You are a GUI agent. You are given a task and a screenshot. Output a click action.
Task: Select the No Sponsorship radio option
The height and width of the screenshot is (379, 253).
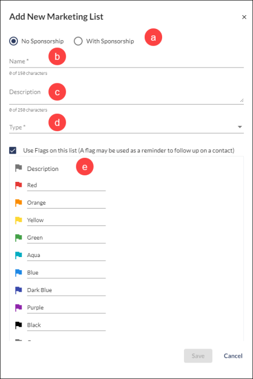14,41
